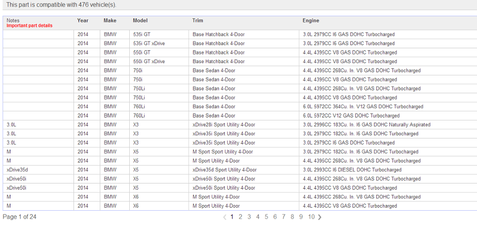This screenshot has height=226, width=477.
Task: Go to next page arrow in pagination
Action: tap(320, 217)
